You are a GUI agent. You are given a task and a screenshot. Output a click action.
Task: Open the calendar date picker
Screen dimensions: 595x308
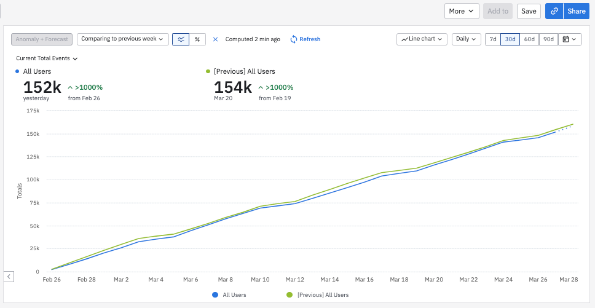click(569, 39)
